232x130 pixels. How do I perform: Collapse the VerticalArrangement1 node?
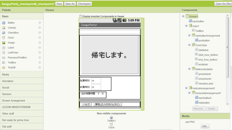pyautogui.click(x=186, y=88)
